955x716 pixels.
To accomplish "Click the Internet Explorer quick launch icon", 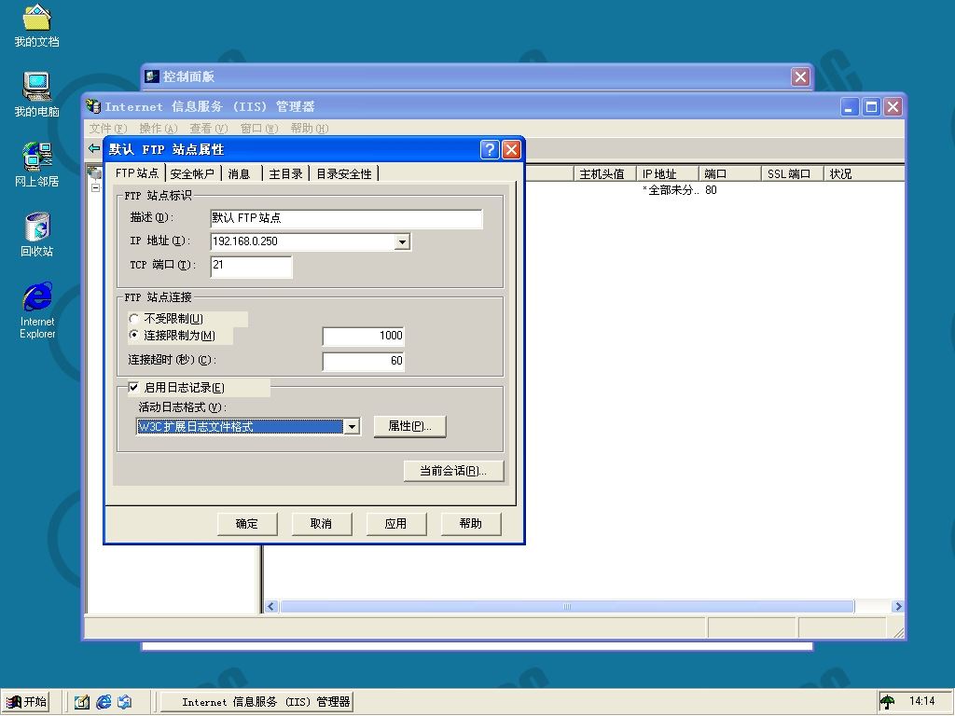I will [x=104, y=702].
